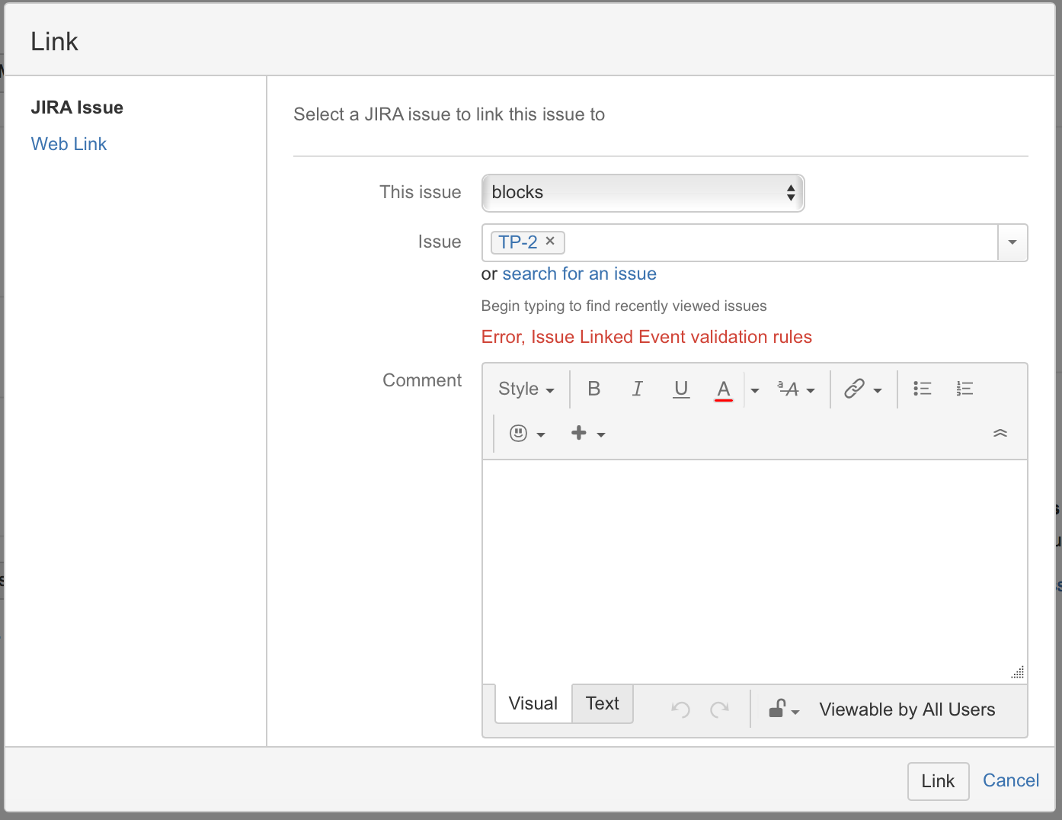Apply underline formatting in comment toolbar

click(x=681, y=389)
